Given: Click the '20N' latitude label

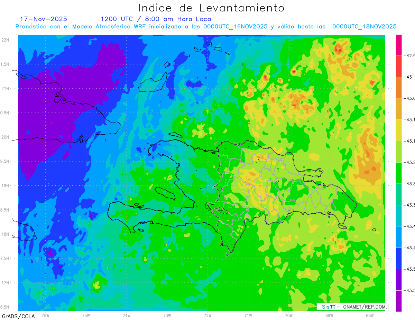Looking at the screenshot, I should pyautogui.click(x=6, y=137).
